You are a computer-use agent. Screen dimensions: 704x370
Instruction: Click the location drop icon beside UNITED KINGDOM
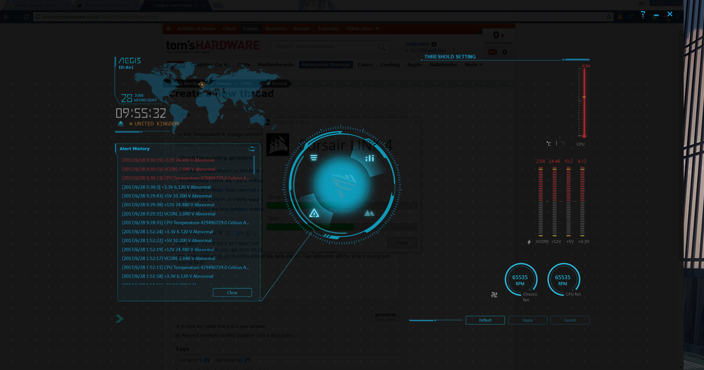[x=121, y=124]
